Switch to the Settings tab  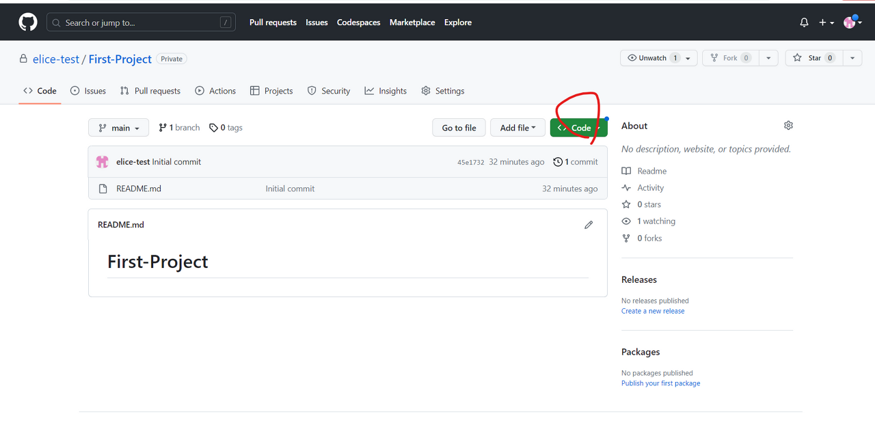pos(443,91)
